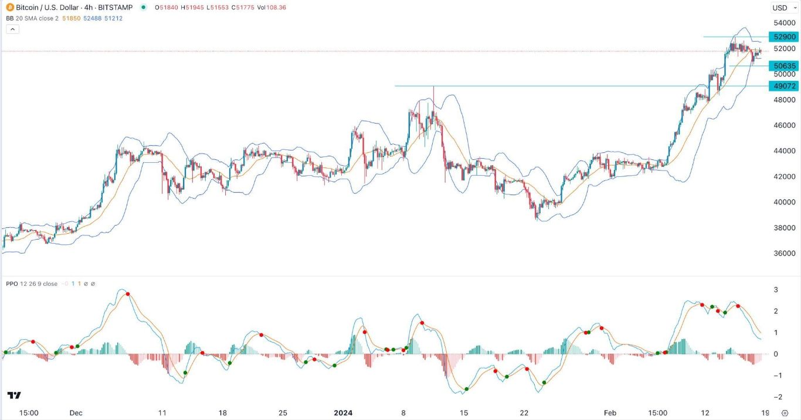Screen dimensions: 801x420
Task: Collapse the indicator legend with chevron button
Action: 12,29
